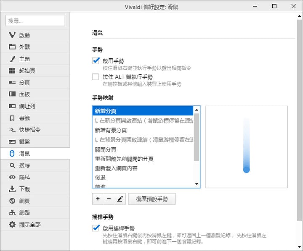The width and height of the screenshot is (303, 251).
Task: Open the 顯示全部 settings section
Action: [35, 225]
